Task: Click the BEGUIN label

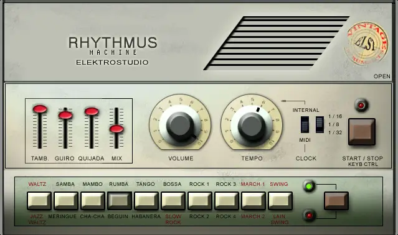Action: click(118, 216)
